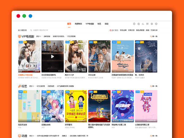This screenshot has width=184, height=138.
Task: Click the 热门搜索 fire icon
Action: [111, 30]
